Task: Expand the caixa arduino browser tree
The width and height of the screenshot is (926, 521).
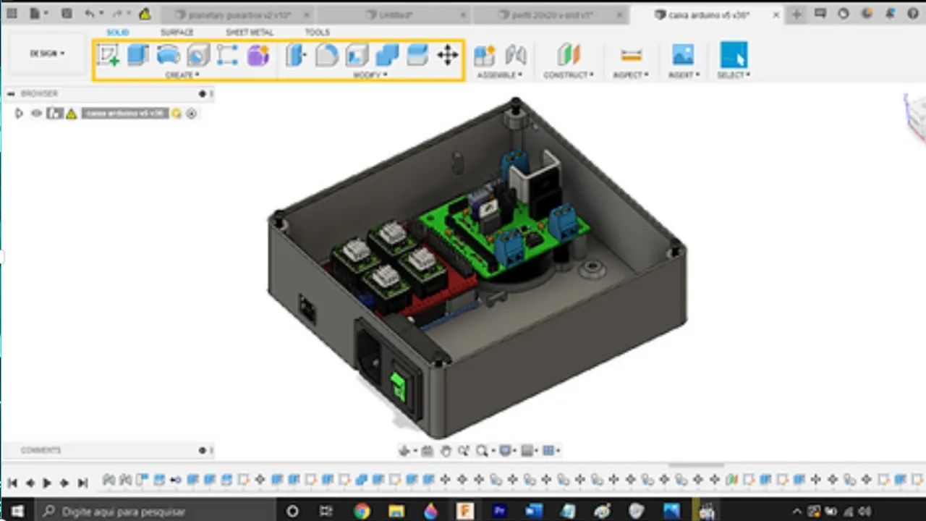Action: point(19,114)
